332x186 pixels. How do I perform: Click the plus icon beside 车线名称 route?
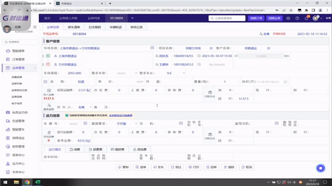[x=152, y=48]
